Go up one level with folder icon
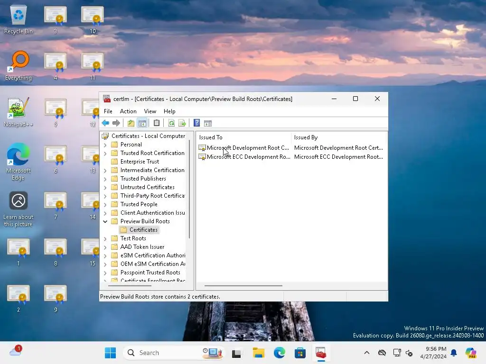 (x=131, y=123)
